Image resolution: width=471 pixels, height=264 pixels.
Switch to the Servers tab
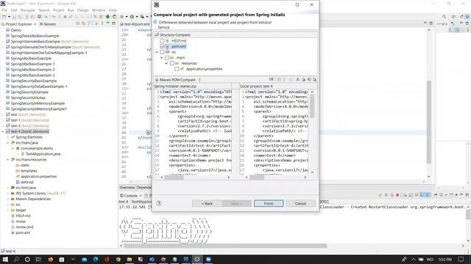48,24
